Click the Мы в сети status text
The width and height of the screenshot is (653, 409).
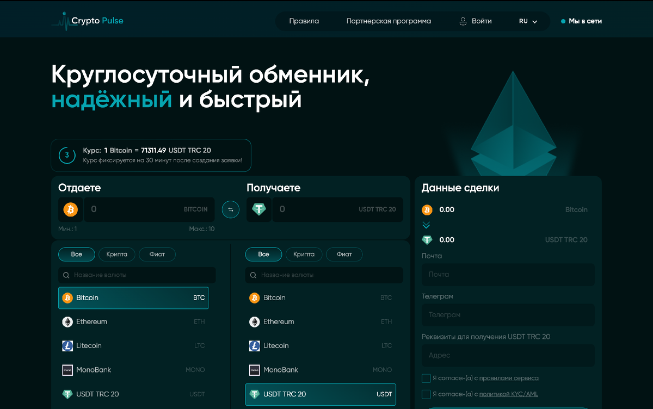586,21
